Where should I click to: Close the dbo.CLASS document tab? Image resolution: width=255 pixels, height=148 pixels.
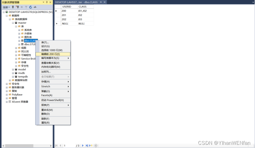(105, 2)
